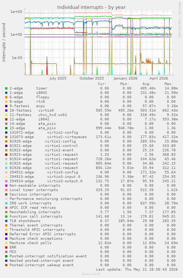Click the Threshold APIC interrupts legend label

(x=37, y=230)
